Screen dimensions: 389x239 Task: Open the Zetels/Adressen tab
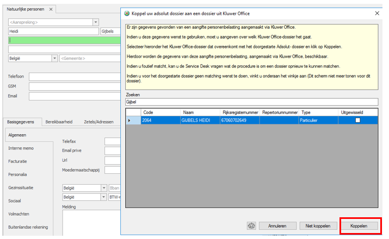tap(98, 122)
